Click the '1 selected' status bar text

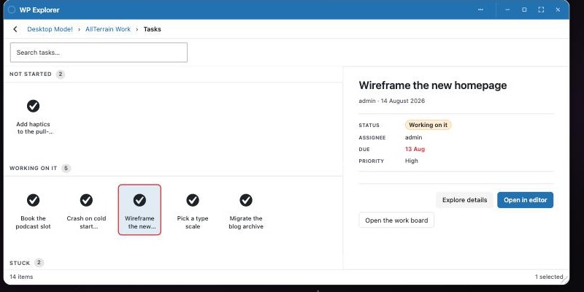[x=549, y=277]
